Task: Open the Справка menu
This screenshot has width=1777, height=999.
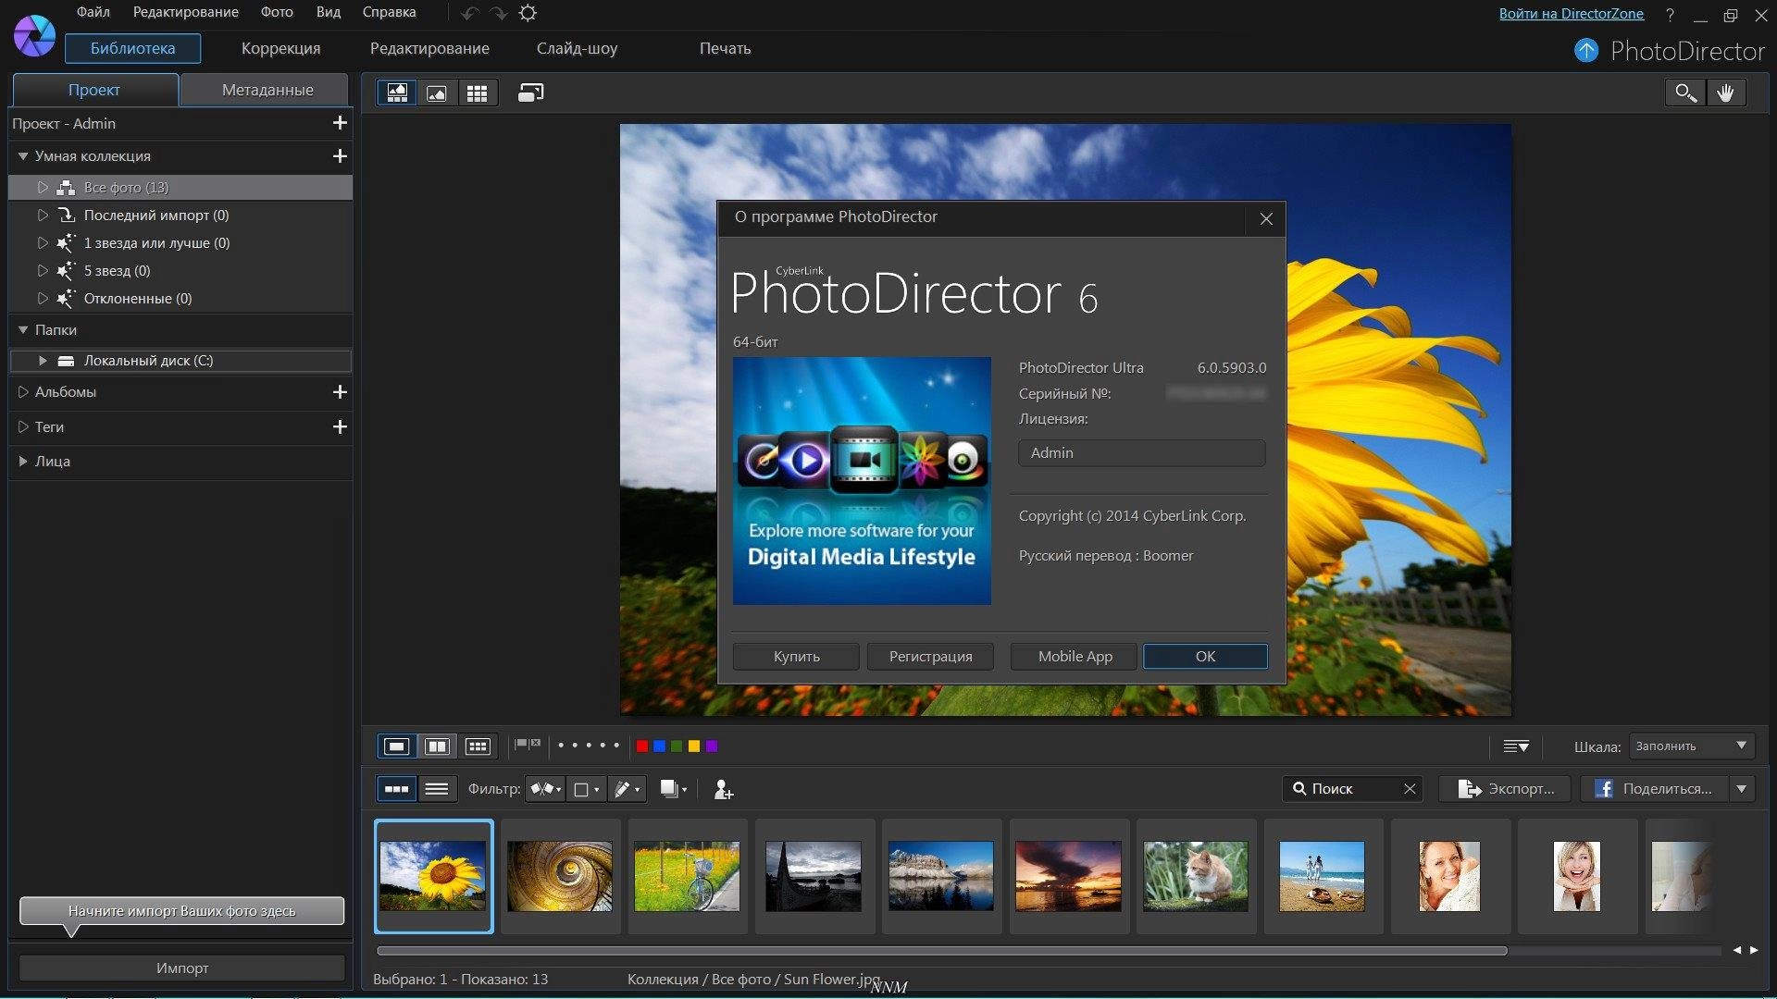Action: click(x=389, y=12)
